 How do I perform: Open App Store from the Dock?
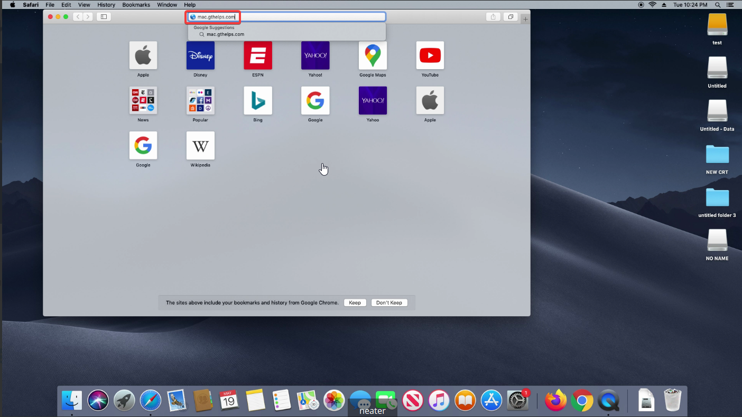coord(491,401)
